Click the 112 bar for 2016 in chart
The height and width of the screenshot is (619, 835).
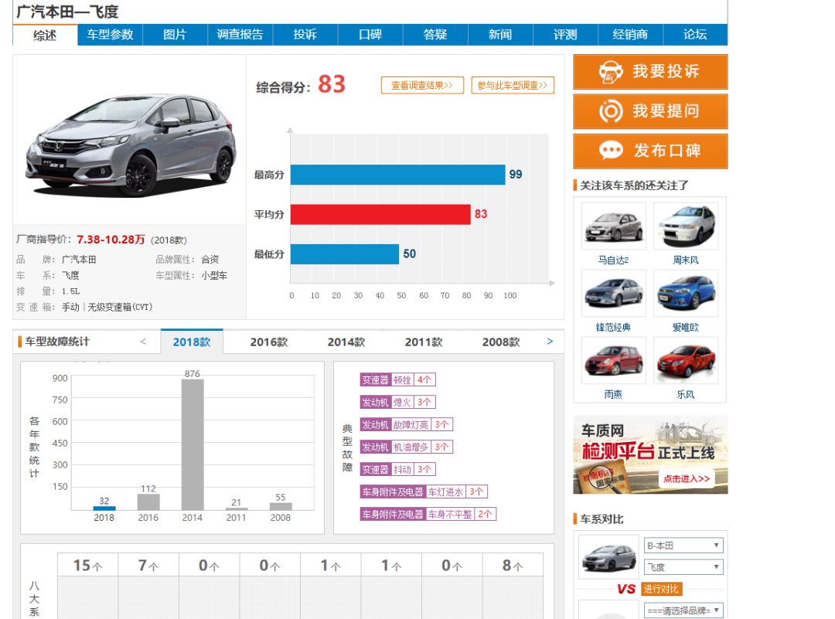tap(148, 502)
